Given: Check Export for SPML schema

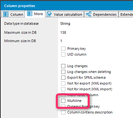Looking at the screenshot, I should tap(63, 77).
